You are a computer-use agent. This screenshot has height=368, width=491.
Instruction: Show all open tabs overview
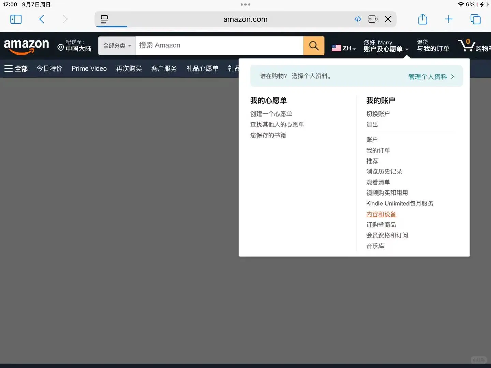pyautogui.click(x=475, y=19)
